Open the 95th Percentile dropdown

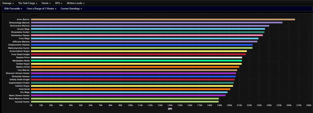click(x=13, y=9)
